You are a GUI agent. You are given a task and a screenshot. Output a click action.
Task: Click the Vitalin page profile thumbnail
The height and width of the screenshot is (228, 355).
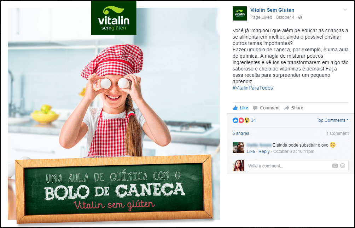[239, 13]
